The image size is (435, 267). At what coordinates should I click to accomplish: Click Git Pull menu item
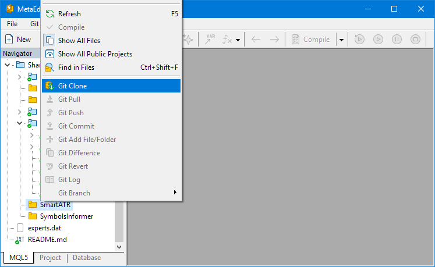[111, 99]
